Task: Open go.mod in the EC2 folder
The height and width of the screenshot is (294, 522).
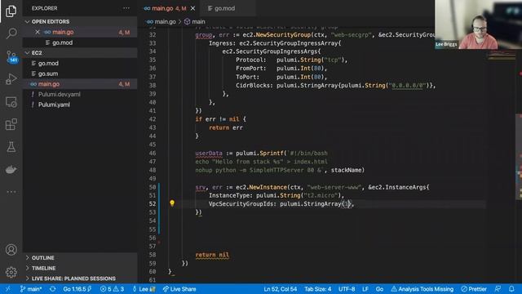Action: click(80, 64)
